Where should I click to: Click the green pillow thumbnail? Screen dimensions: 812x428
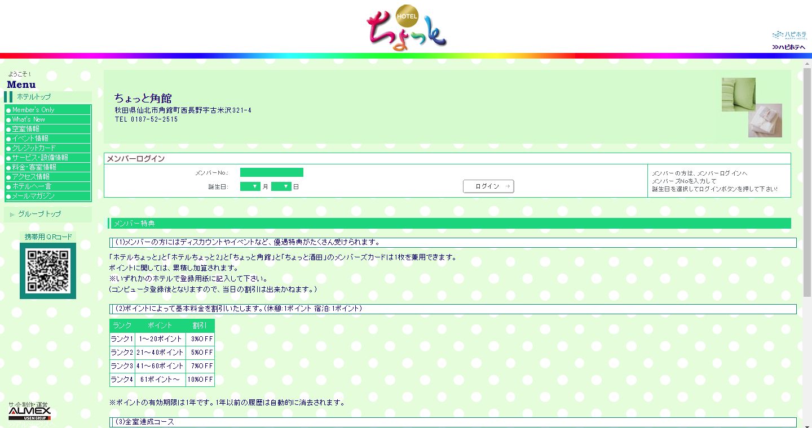click(738, 95)
